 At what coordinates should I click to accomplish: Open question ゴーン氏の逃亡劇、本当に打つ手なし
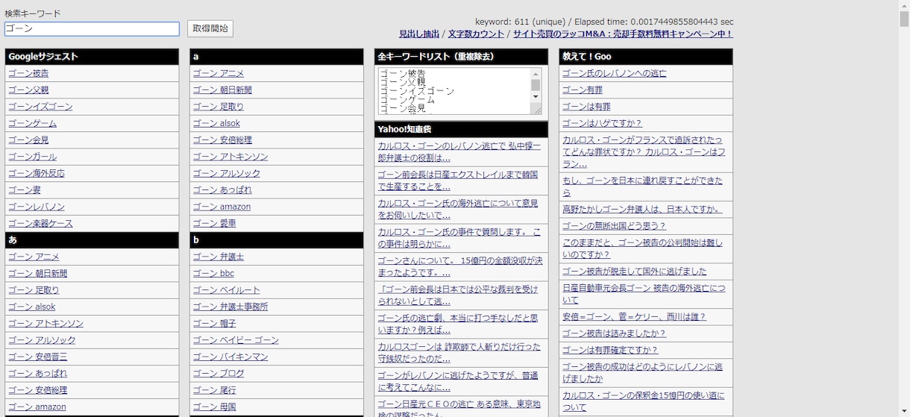458,324
